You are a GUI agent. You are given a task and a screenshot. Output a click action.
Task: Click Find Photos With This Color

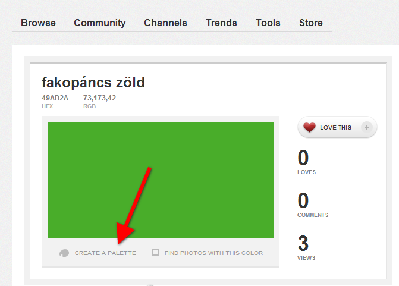[213, 253]
